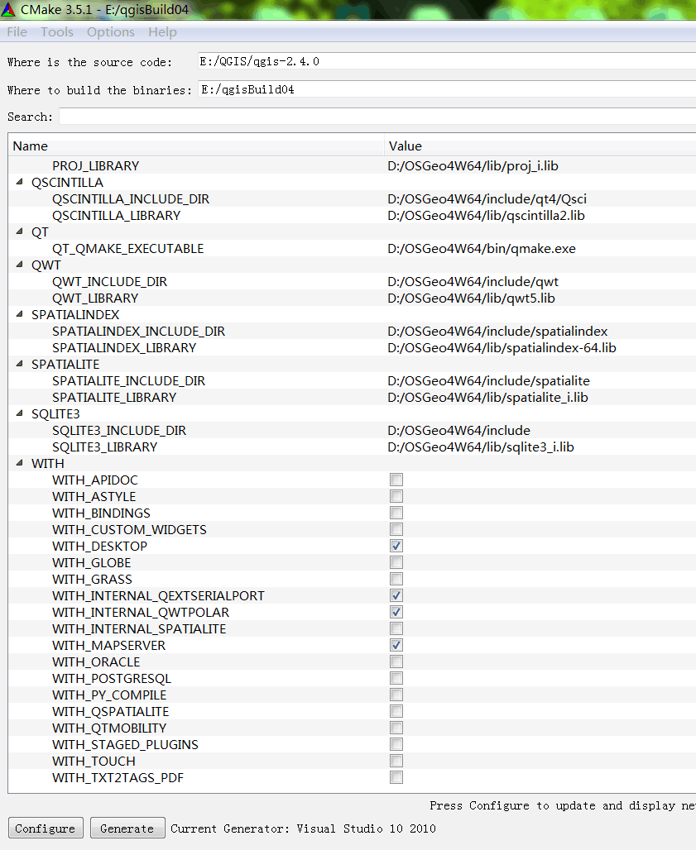Screen dimensions: 696x850
Task: Select SPATIALITE_LIBRARY entry
Action: (x=114, y=398)
